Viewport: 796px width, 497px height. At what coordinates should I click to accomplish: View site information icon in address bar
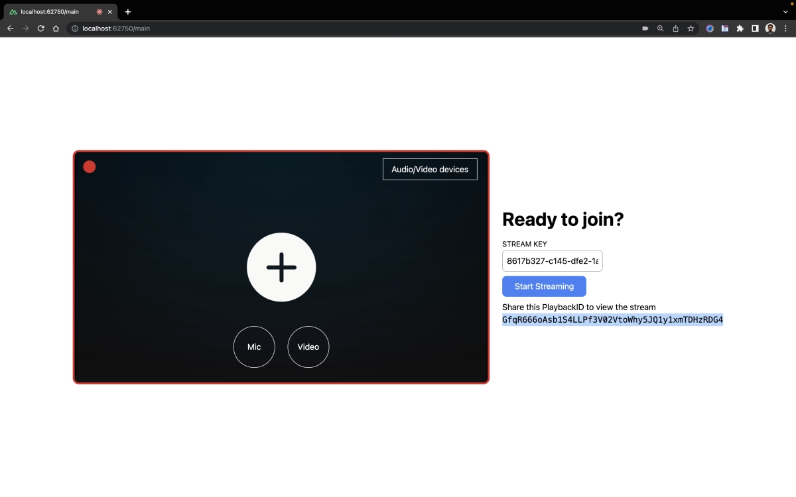[x=75, y=28]
